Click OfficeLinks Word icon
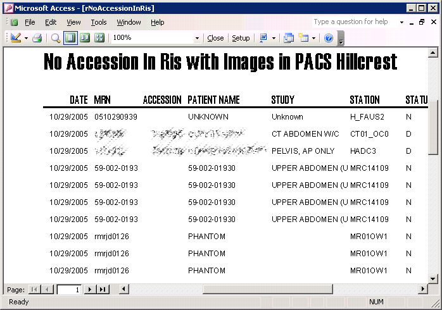 263,38
